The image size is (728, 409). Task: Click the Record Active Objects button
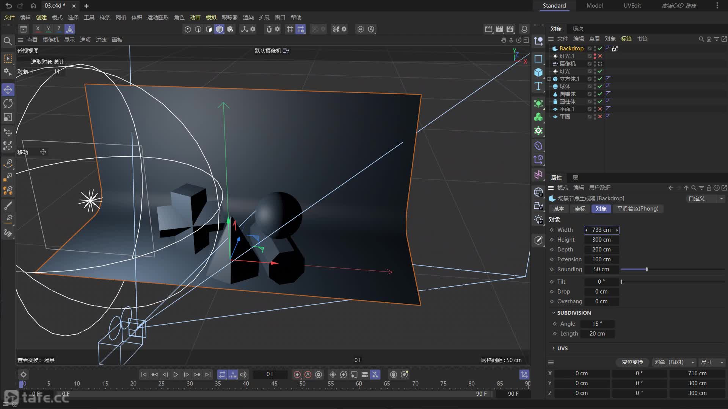coord(297,375)
